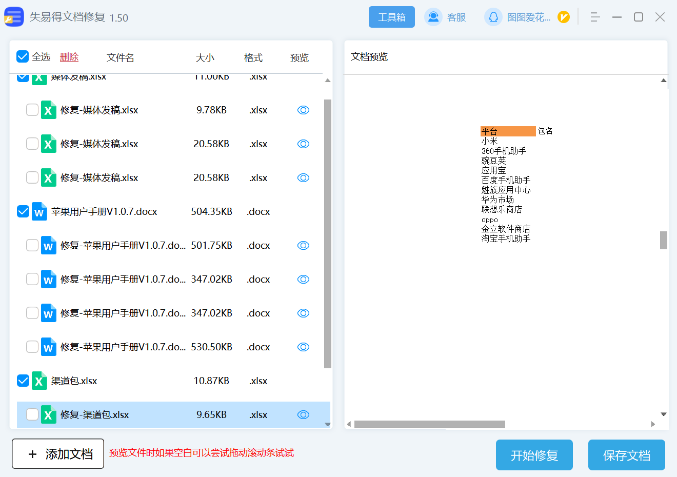Click 应用宝 in the preview
Screen dimensions: 677x477
coord(494,170)
